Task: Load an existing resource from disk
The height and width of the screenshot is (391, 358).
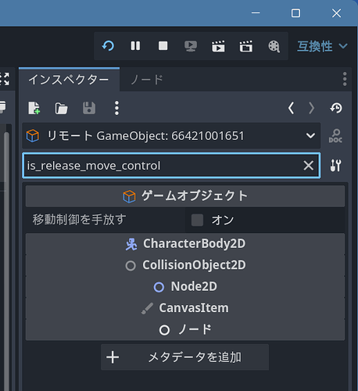Action: click(x=62, y=108)
